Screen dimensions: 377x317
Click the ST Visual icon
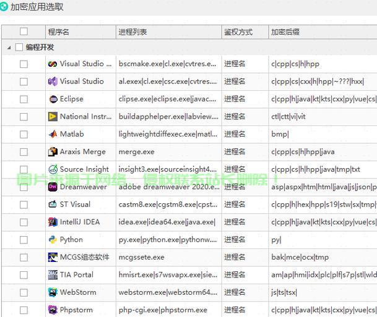tap(53, 204)
